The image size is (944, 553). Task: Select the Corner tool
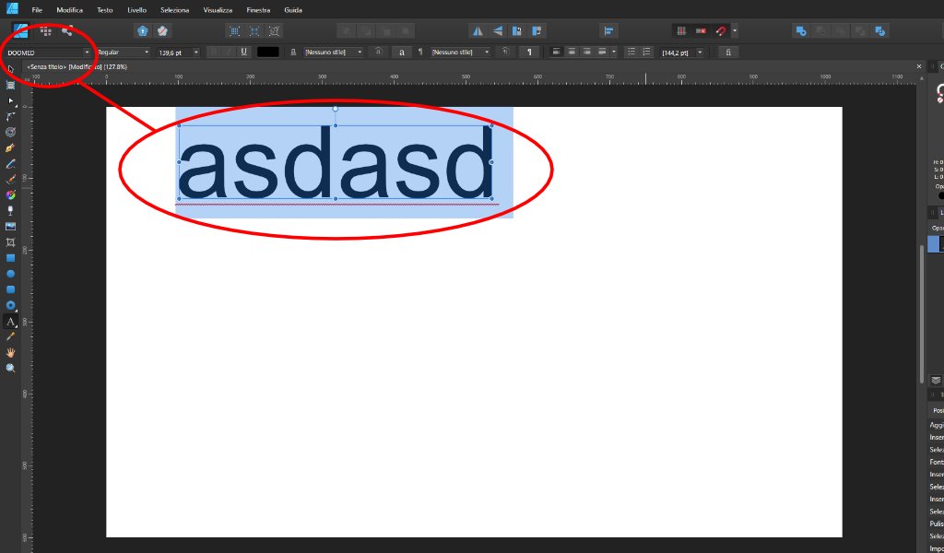pyautogui.click(x=10, y=116)
